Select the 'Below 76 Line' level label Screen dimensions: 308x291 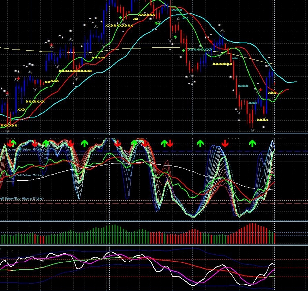click(x=33, y=150)
